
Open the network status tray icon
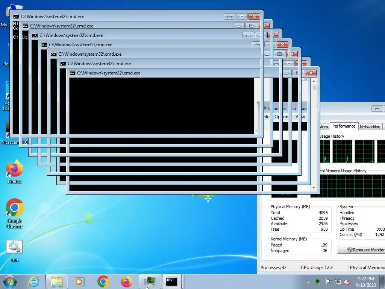coord(338,282)
